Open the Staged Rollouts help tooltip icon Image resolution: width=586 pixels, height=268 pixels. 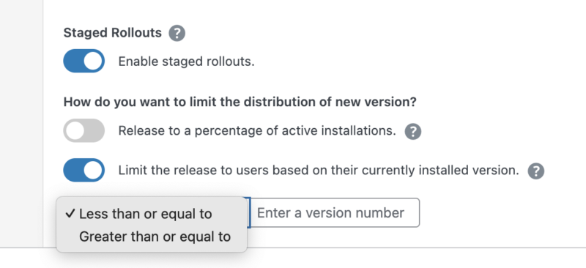coord(177,33)
